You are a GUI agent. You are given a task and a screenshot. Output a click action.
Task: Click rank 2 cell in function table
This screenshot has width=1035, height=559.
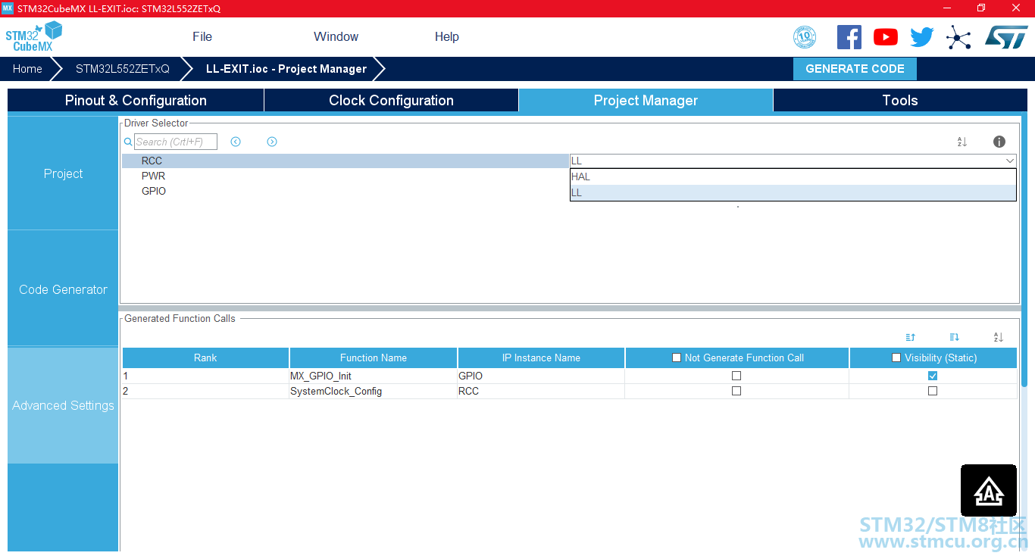click(205, 391)
